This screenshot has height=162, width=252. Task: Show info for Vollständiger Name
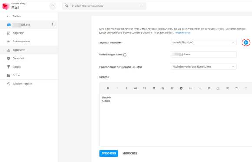coord(125,55)
